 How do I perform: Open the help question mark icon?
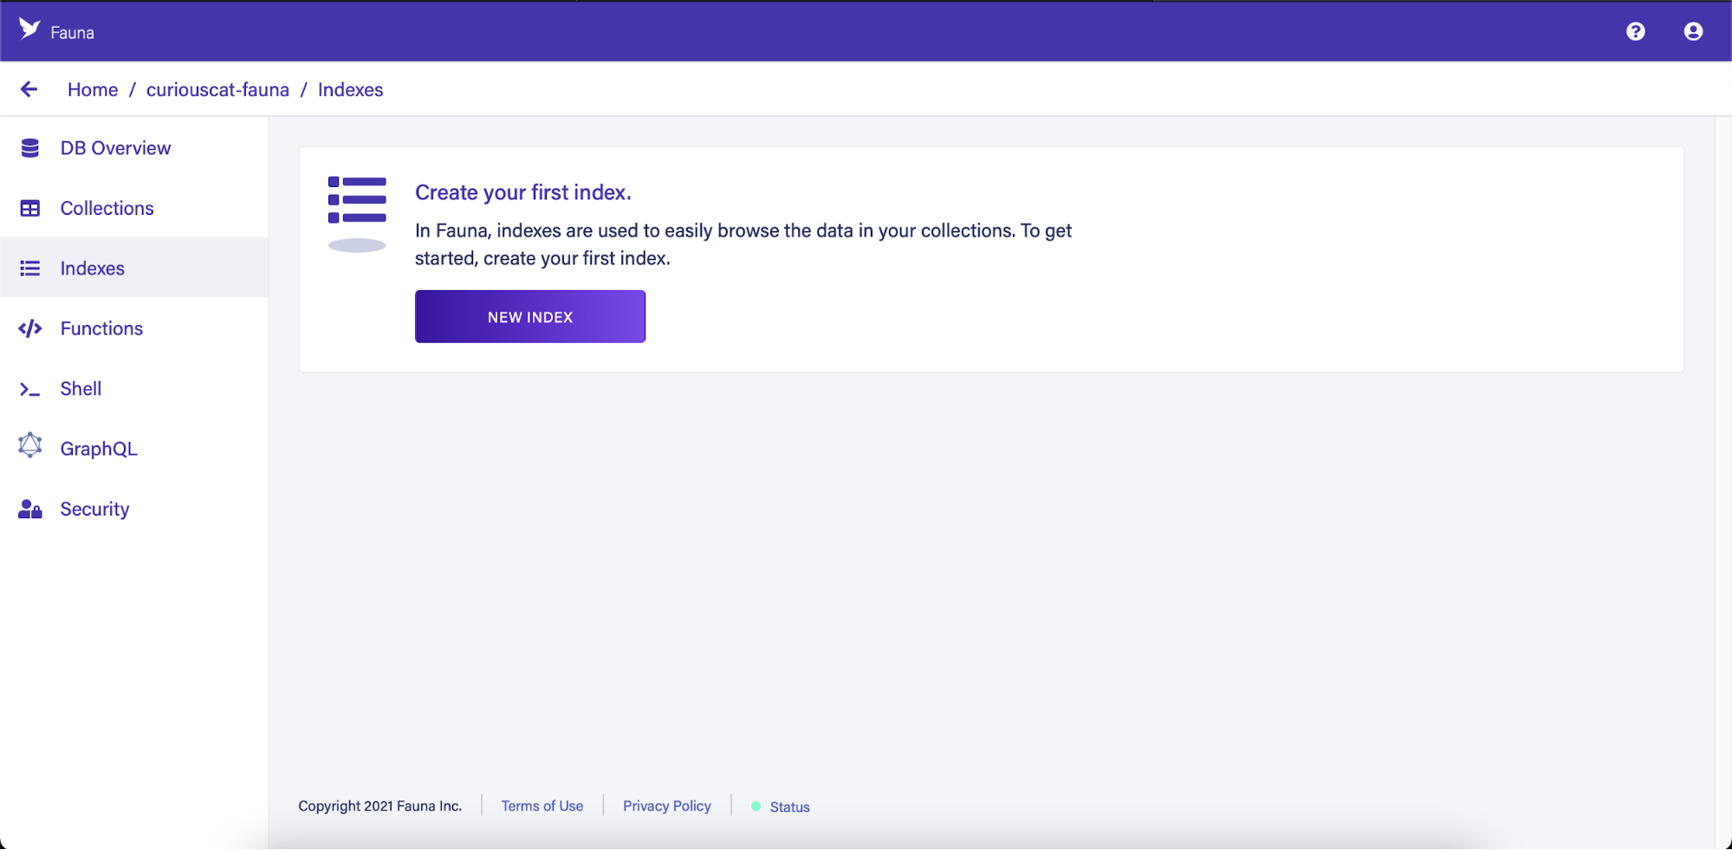(1635, 31)
